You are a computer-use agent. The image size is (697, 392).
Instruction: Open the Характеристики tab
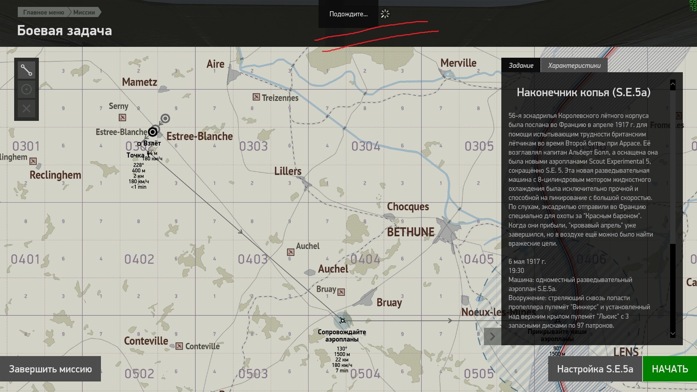[574, 65]
